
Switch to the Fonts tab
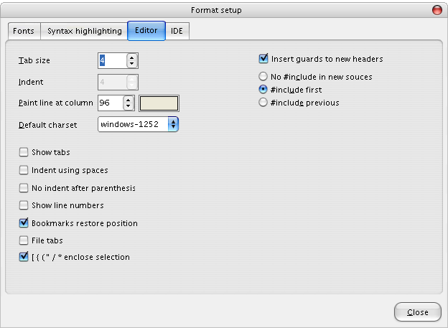point(22,31)
